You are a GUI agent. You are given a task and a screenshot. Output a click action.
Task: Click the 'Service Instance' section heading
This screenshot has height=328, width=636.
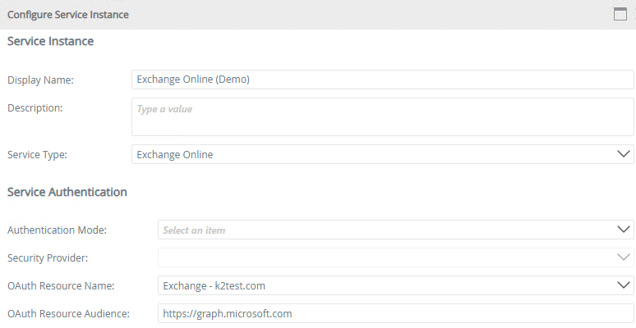tap(50, 41)
